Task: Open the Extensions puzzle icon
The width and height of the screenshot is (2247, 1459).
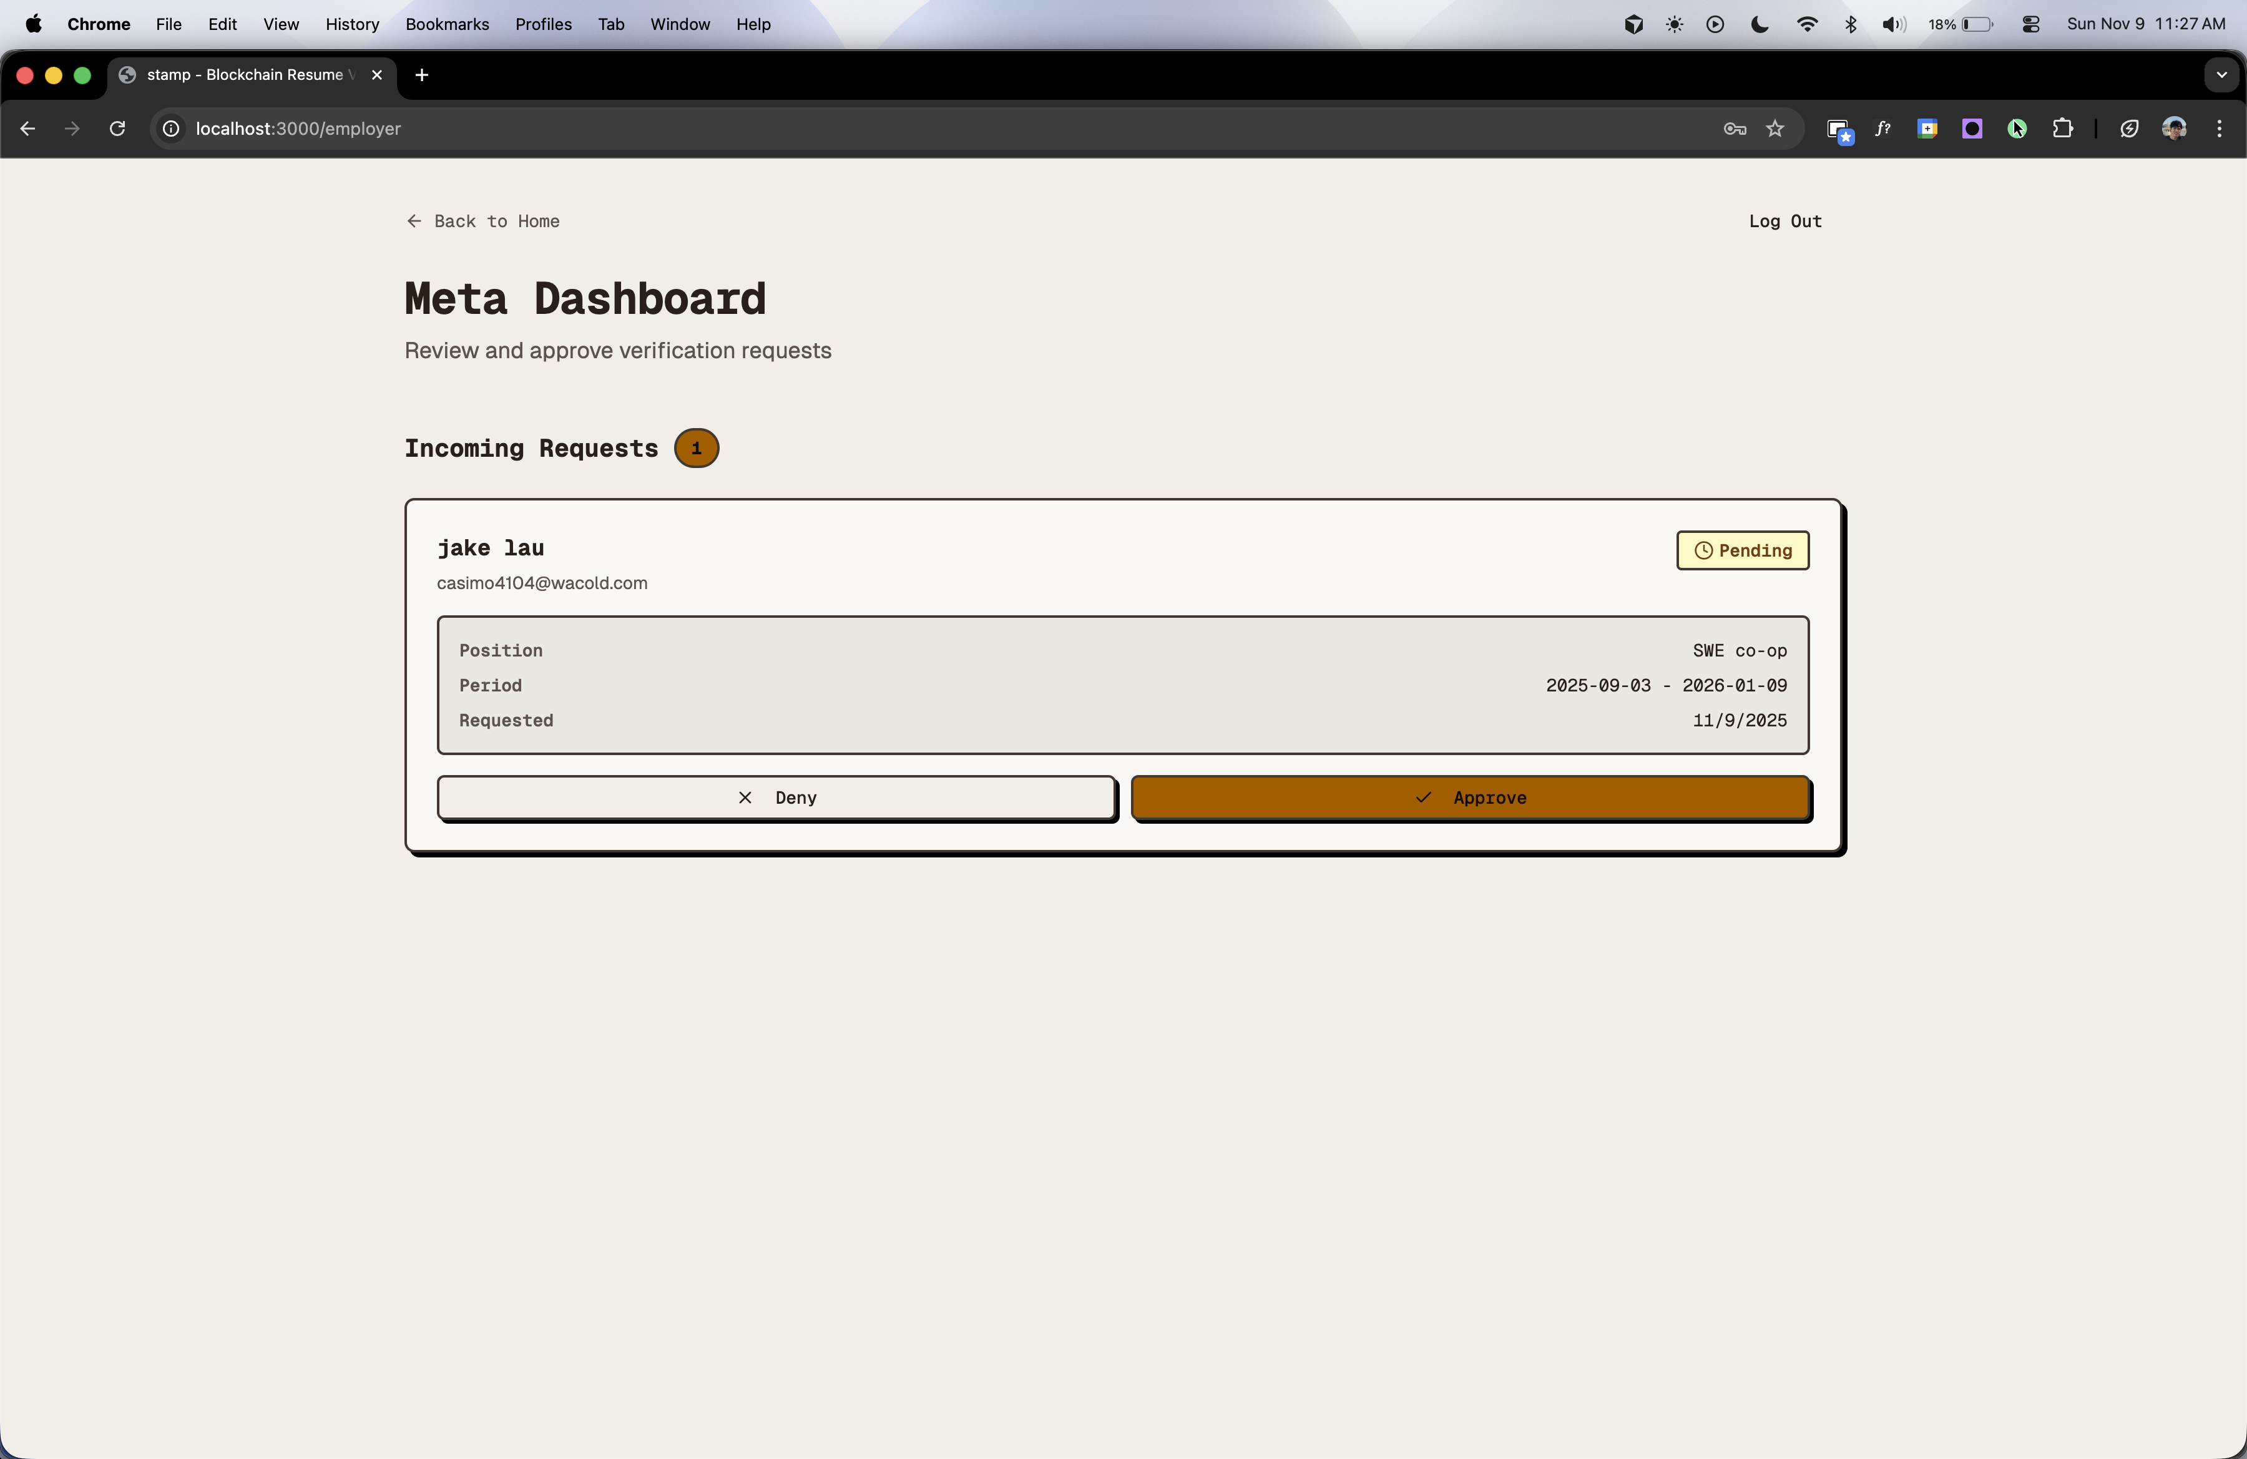Action: pos(2063,129)
